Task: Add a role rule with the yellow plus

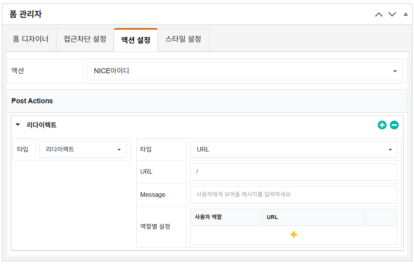Action: [294, 235]
